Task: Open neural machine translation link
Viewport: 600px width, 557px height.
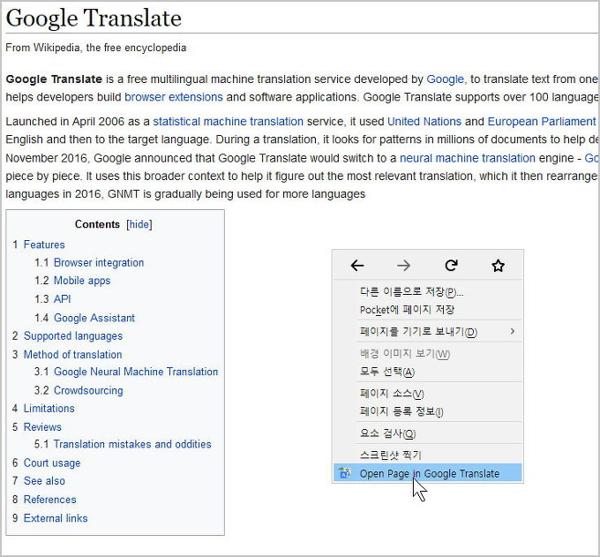Action: coord(468,158)
